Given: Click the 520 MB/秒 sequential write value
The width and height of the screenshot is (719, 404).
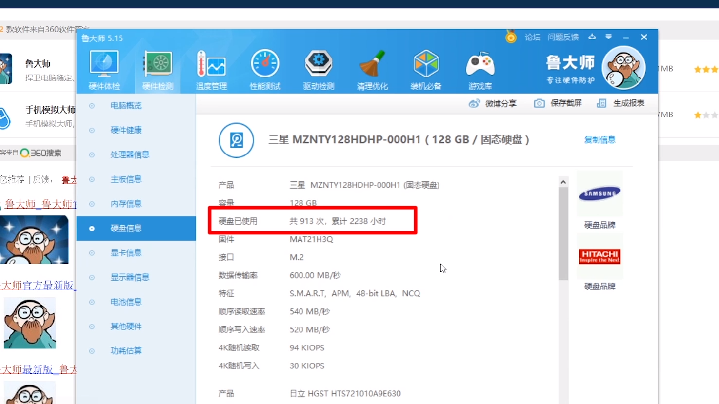Looking at the screenshot, I should pyautogui.click(x=310, y=329).
